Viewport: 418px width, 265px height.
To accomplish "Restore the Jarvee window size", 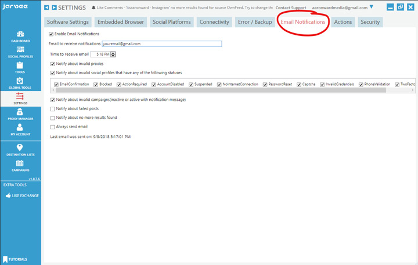I will pyautogui.click(x=401, y=7).
